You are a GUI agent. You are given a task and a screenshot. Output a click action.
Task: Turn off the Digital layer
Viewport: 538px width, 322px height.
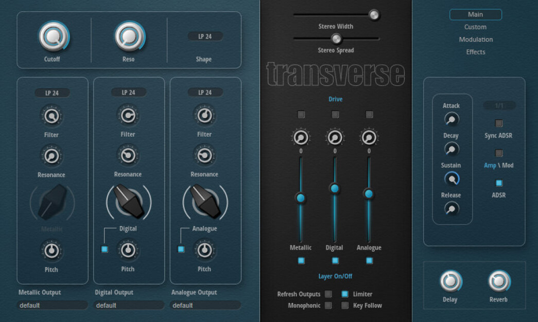coord(335,260)
